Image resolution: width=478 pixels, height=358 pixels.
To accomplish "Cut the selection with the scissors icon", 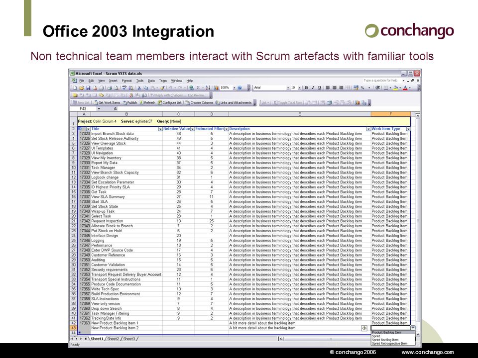I will pyautogui.click(x=139, y=88).
